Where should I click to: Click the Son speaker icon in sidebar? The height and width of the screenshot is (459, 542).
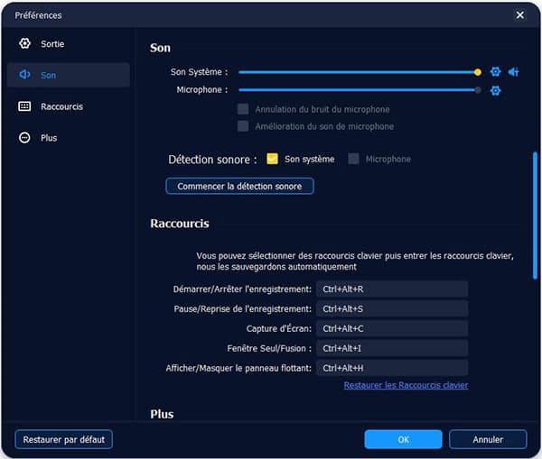pyautogui.click(x=24, y=75)
